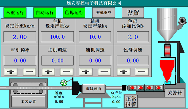
Task: Toggle the 自动运行 mode button
Action: pos(45,12)
